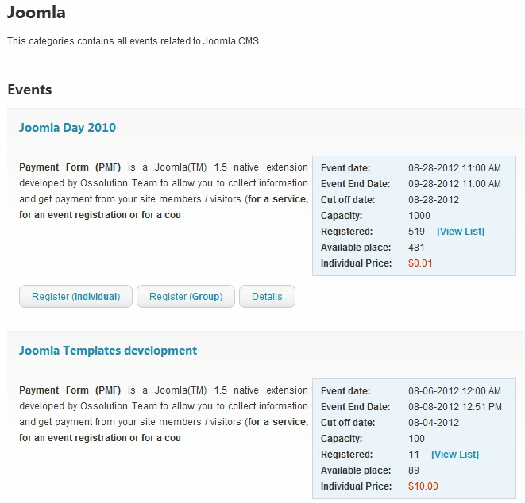Click Joomla Day 2010 description paragraph
Screen dimensions: 525x503
click(x=163, y=191)
